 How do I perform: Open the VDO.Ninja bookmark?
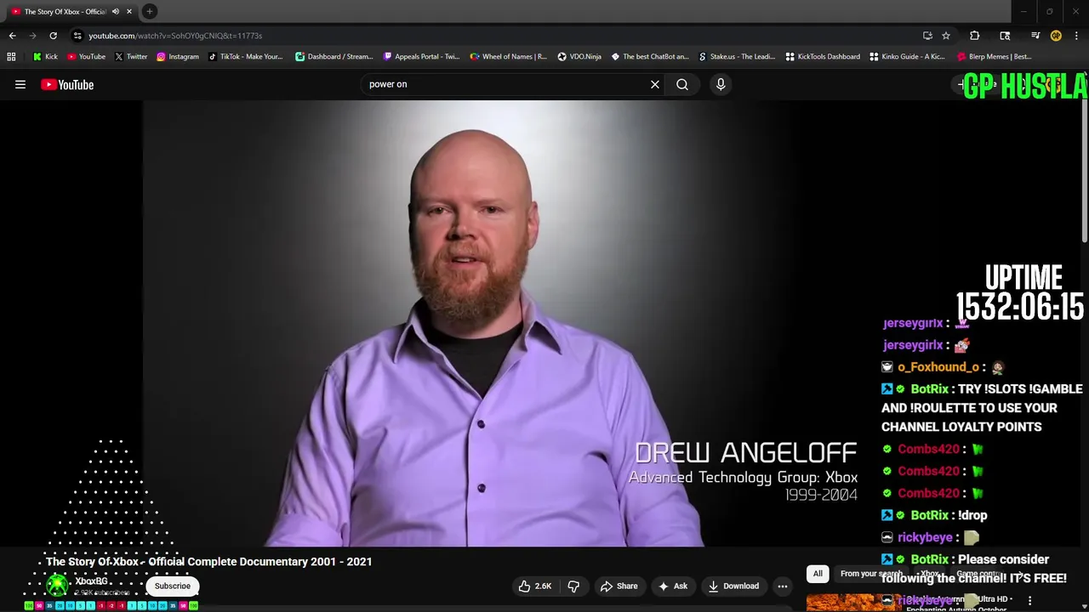579,57
